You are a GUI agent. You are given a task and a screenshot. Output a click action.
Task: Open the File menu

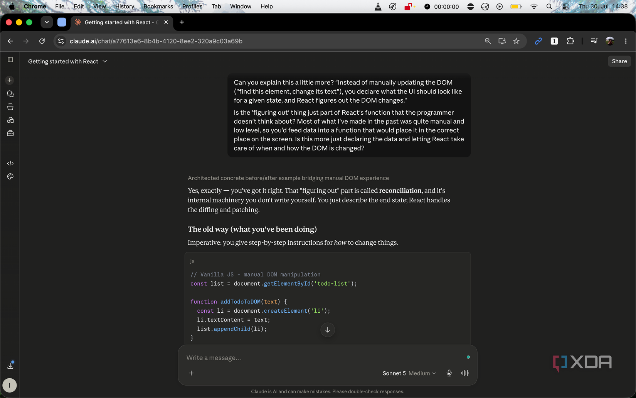pos(60,6)
